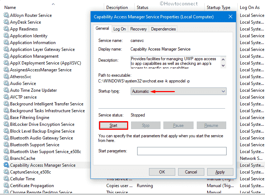Click gear icon beside Audio Service

(6, 83)
